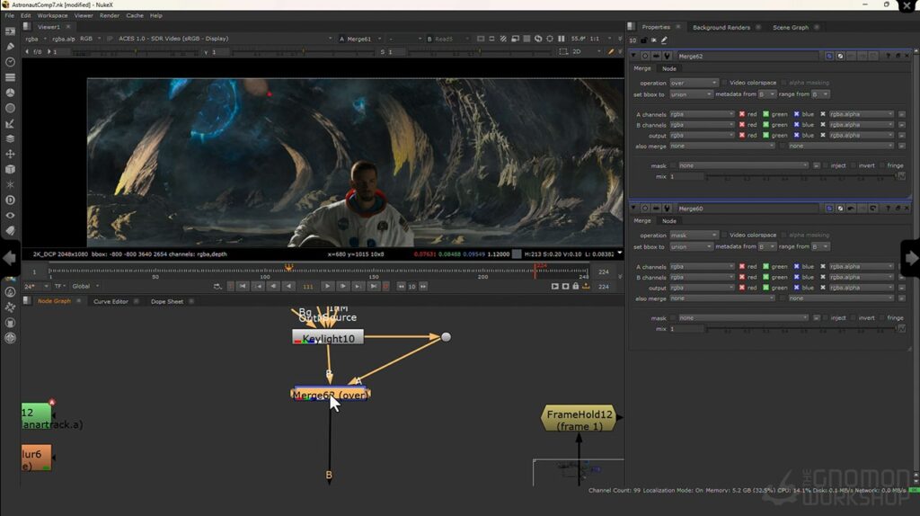Screen dimensions: 920x516
Task: Click the Properties panel pencil edit icon
Action: click(x=664, y=40)
